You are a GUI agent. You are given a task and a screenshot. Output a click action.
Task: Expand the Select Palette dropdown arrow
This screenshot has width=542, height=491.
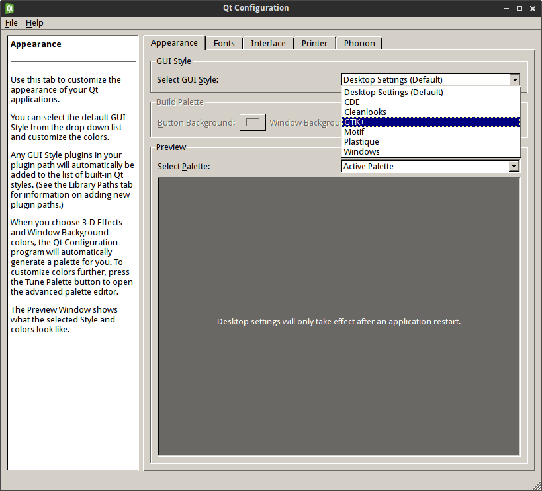[514, 167]
